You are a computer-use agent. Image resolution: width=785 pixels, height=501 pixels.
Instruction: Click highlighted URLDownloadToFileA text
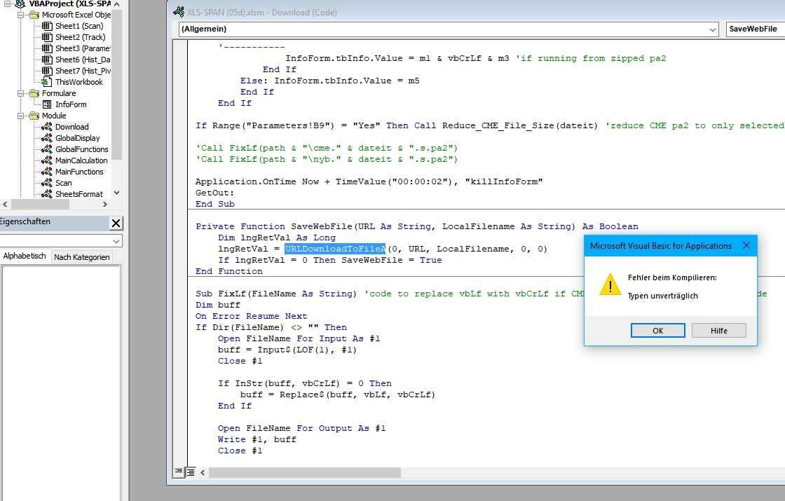(336, 249)
